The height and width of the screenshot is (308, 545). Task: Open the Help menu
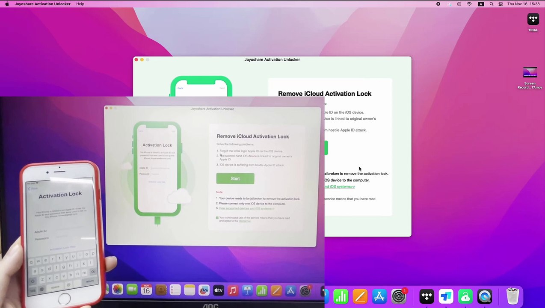pos(80,4)
